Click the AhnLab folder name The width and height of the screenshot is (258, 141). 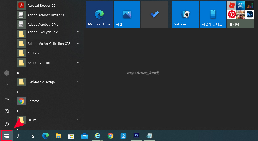pos(33,53)
